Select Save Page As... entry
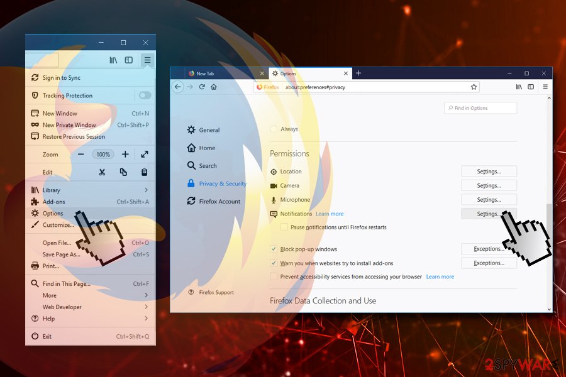This screenshot has width=566, height=377. [x=91, y=254]
